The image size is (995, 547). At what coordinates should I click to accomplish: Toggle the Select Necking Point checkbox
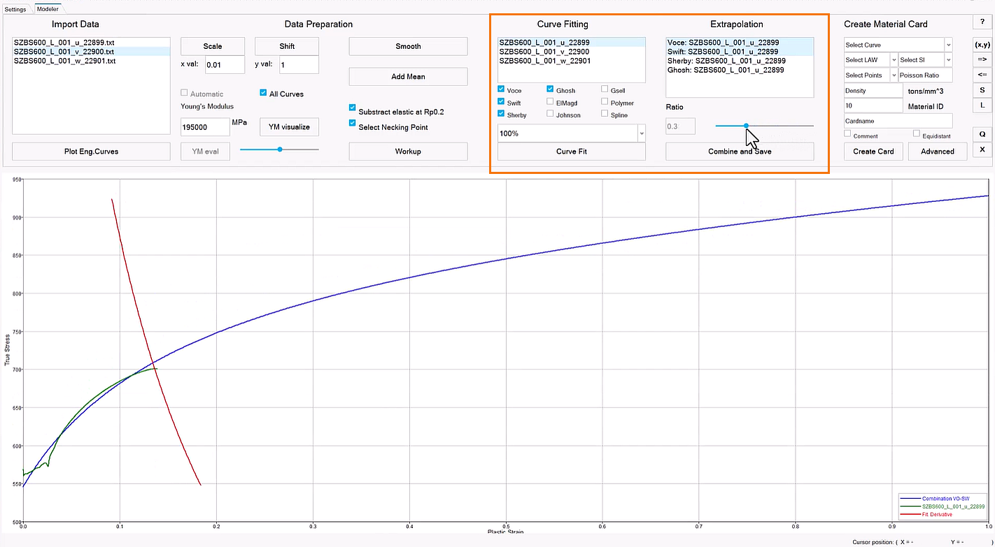(x=353, y=123)
